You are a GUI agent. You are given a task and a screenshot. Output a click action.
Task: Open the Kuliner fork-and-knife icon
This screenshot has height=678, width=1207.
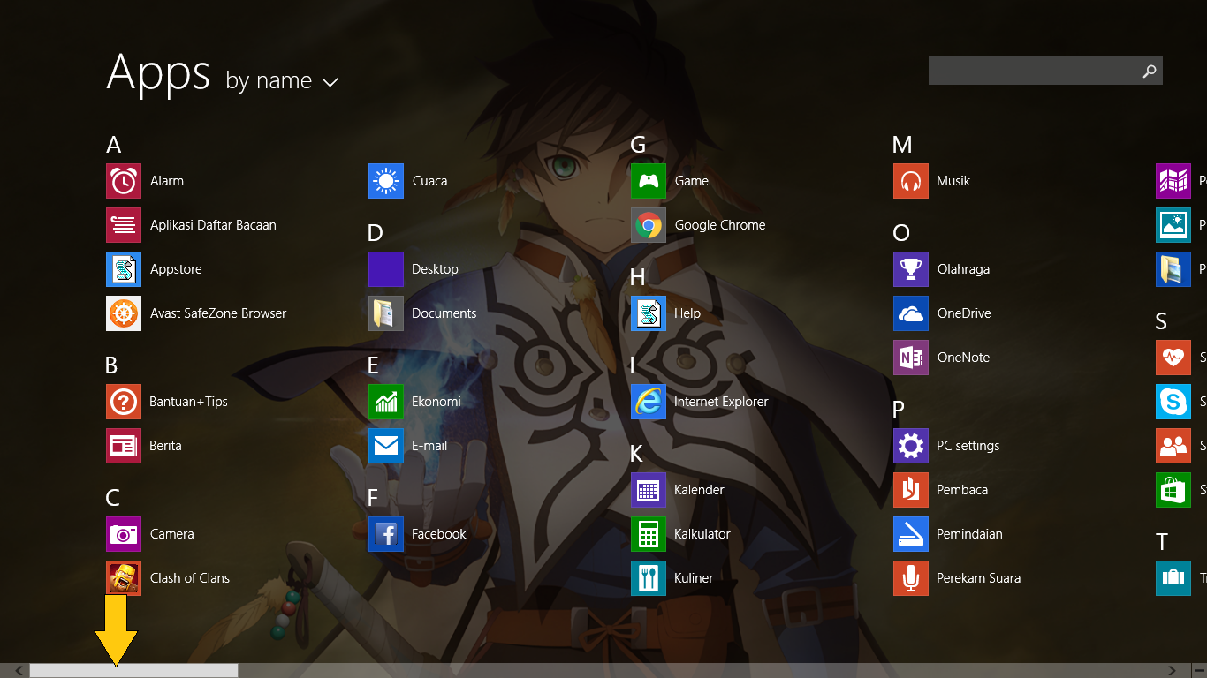(649, 578)
